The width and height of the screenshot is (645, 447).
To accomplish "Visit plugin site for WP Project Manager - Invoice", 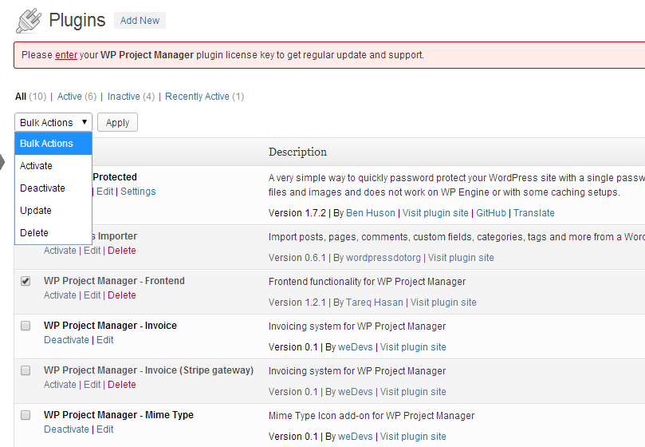I will tap(413, 347).
